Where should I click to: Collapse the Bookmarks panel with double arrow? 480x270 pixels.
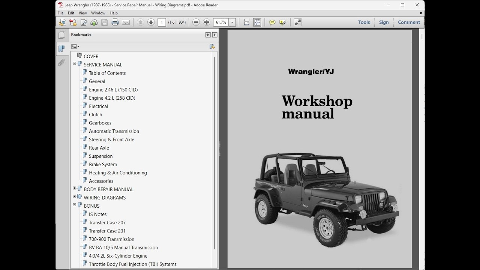[208, 35]
